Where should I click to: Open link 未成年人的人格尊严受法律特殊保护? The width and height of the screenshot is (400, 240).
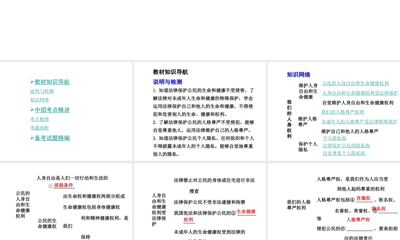click(359, 122)
